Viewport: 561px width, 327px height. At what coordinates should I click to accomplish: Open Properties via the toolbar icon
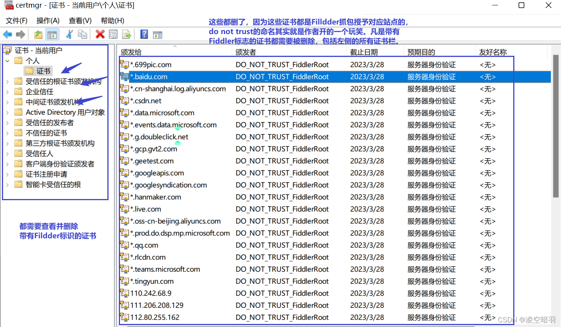113,34
